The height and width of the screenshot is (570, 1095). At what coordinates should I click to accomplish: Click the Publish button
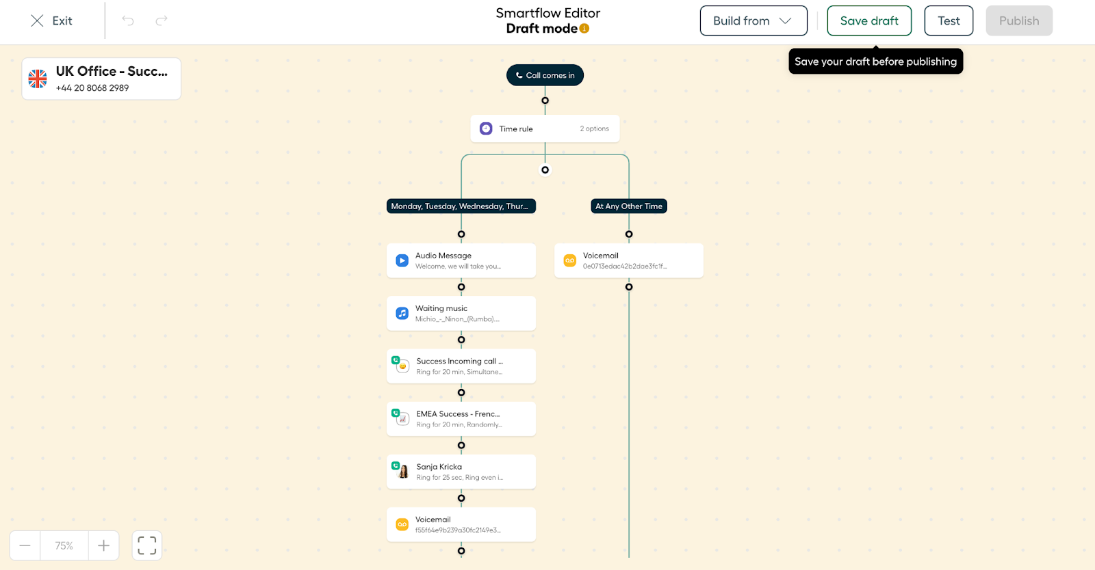point(1019,21)
